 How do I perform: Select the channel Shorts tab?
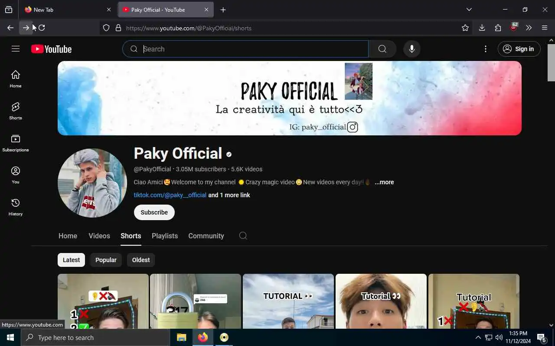point(131,236)
